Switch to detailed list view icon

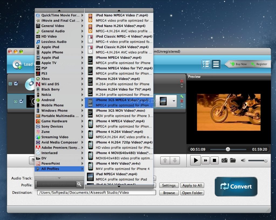[206, 64]
